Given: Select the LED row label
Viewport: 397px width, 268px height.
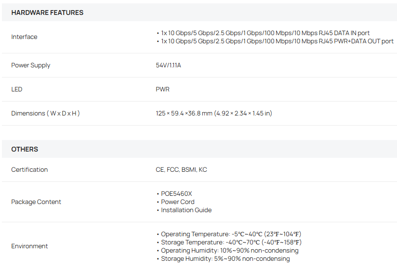Looking at the screenshot, I should (17, 89).
